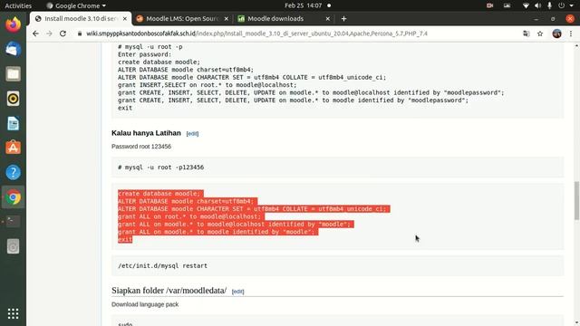Open LibreOffice Writer from the dock

pos(13,123)
